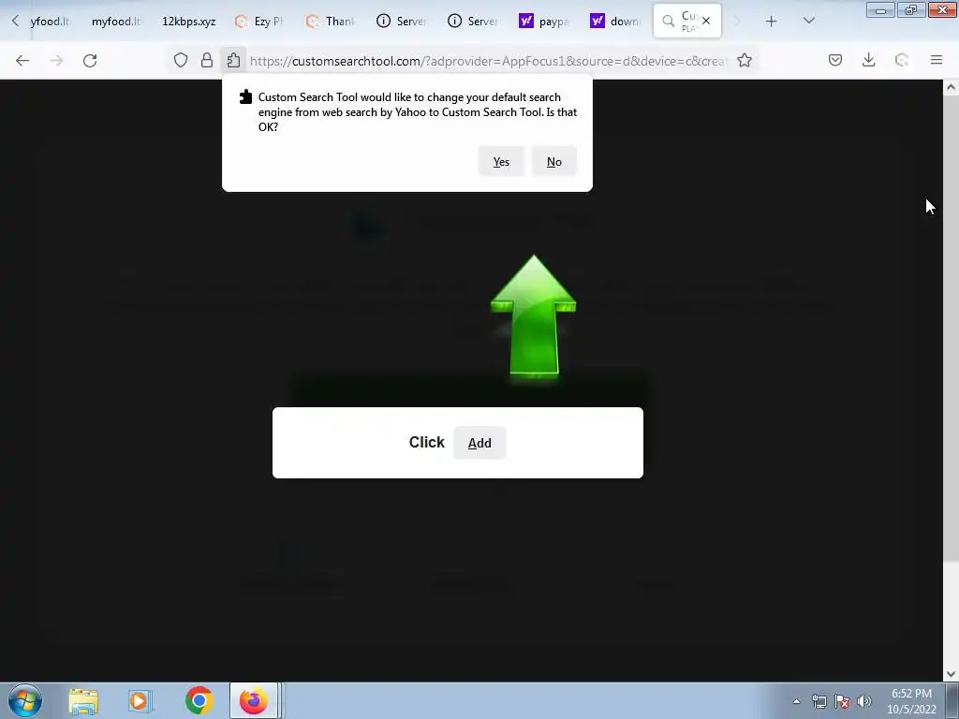This screenshot has width=959, height=719.
Task: Click No to keep Yahoo search
Action: pyautogui.click(x=554, y=161)
